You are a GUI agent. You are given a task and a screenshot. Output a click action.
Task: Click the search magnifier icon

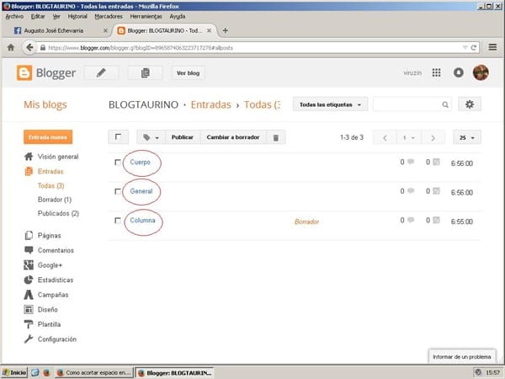point(445,104)
